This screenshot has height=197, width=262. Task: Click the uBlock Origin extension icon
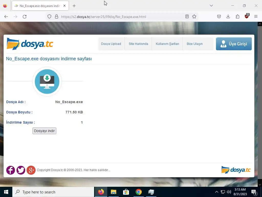click(x=247, y=16)
